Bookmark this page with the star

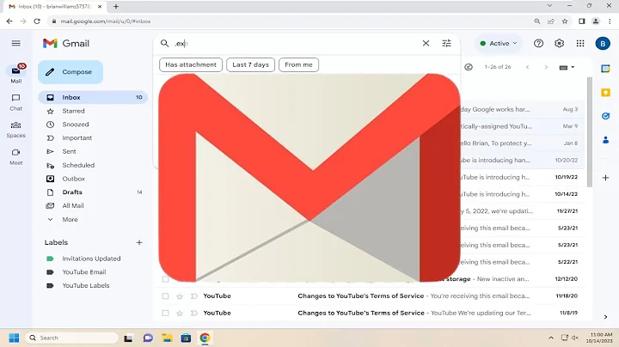(565, 21)
